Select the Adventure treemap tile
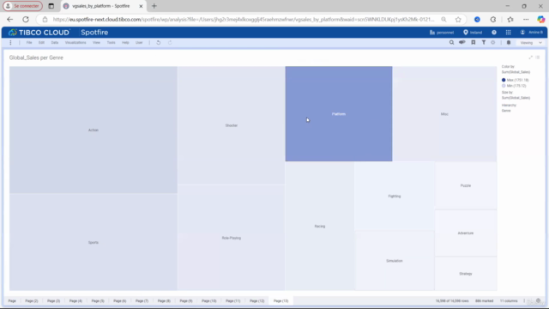 (x=466, y=233)
